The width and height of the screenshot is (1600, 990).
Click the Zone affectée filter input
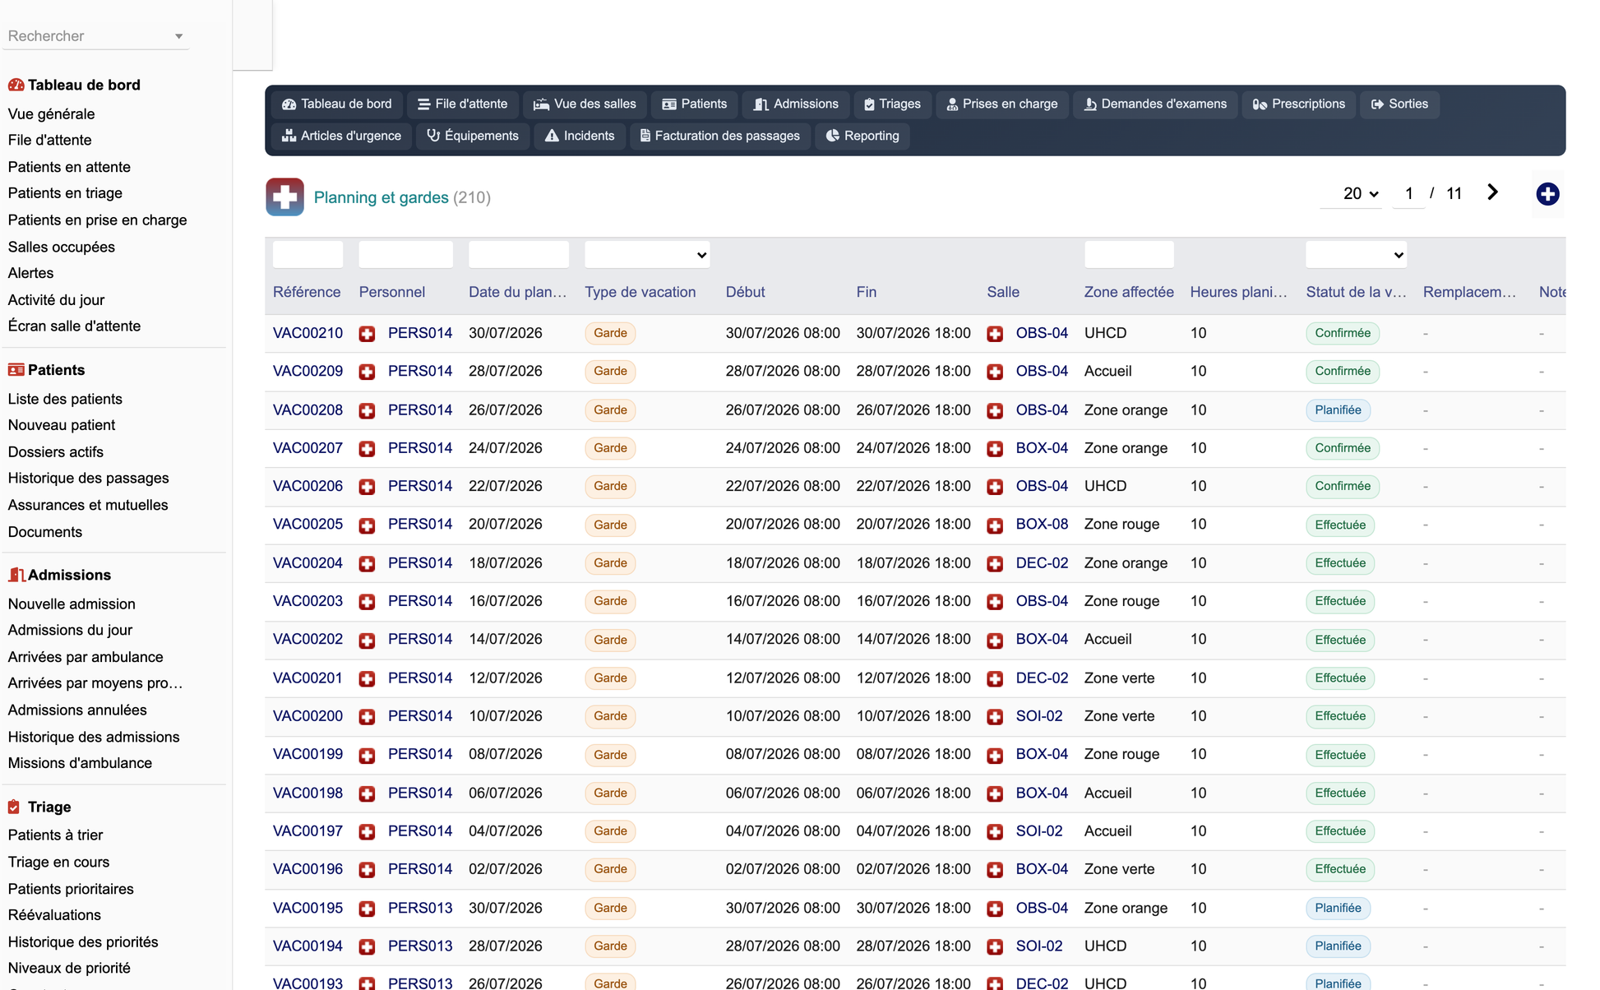tap(1129, 255)
